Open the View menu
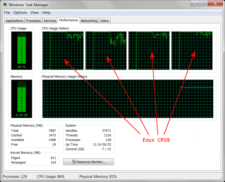225x182 pixels. click(x=34, y=13)
